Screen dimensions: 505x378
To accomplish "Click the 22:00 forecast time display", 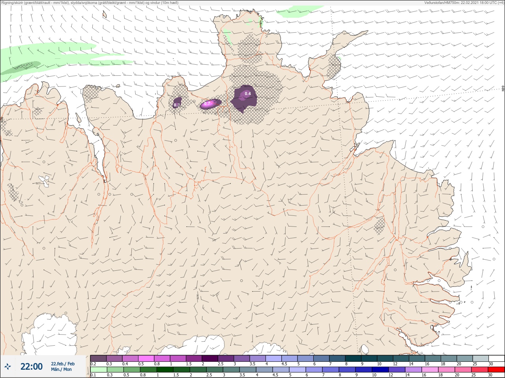I will [32, 367].
